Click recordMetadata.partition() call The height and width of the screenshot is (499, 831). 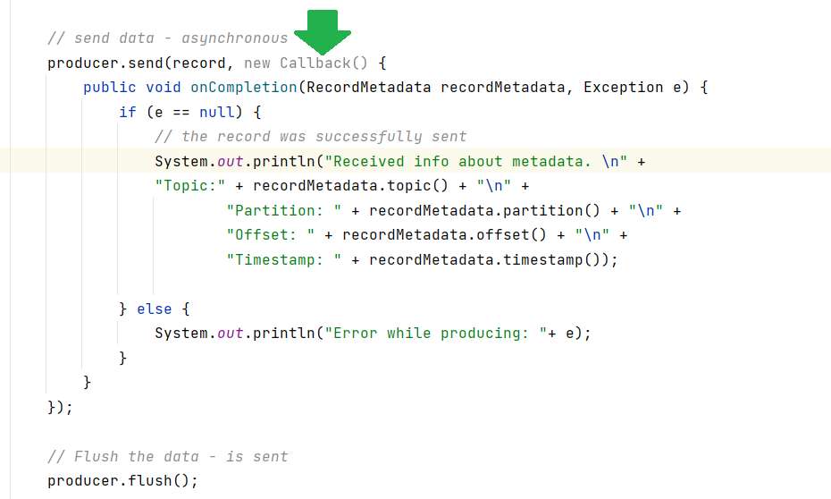click(x=484, y=210)
